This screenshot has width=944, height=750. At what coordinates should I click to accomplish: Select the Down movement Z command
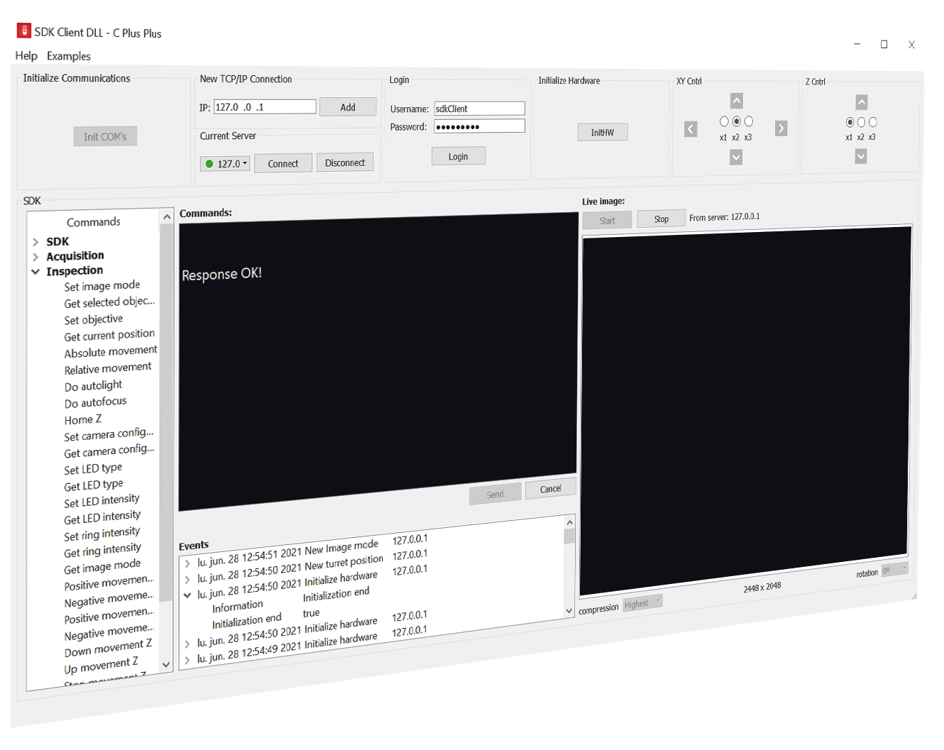pos(108,648)
